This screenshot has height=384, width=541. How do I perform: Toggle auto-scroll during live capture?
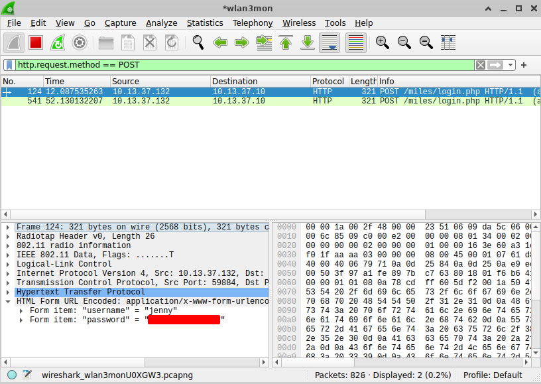click(330, 43)
